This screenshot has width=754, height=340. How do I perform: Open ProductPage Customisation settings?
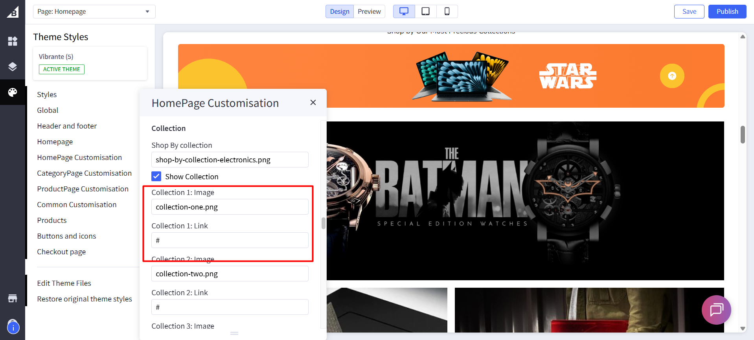click(83, 189)
